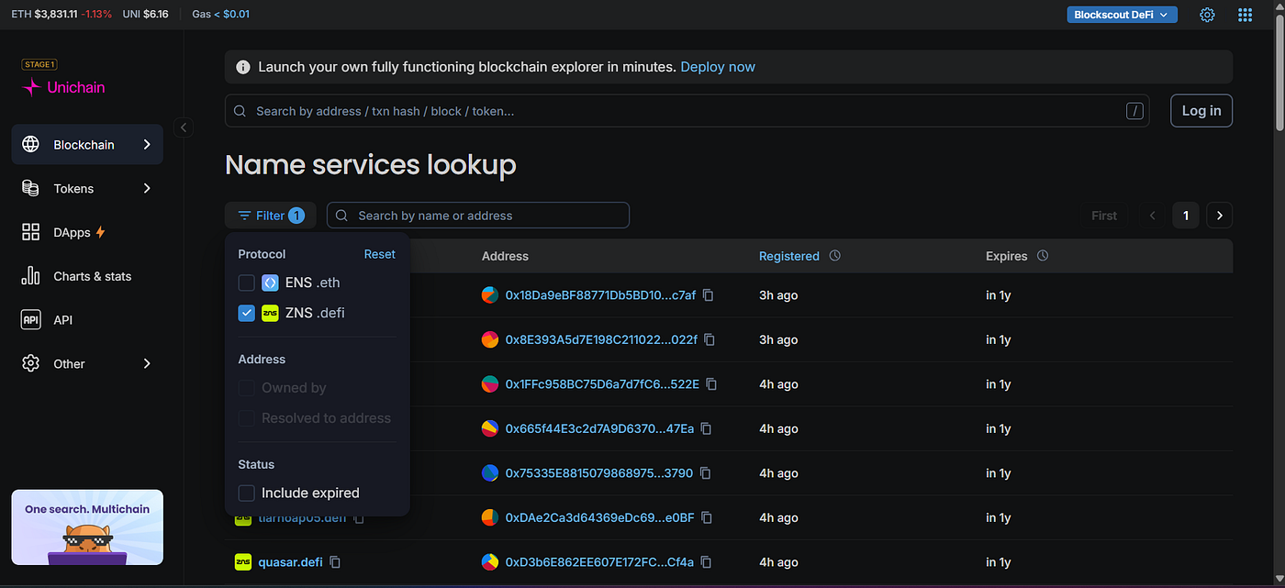This screenshot has width=1285, height=588.
Task: Expand the Tokens sidebar menu
Action: pyautogui.click(x=87, y=188)
